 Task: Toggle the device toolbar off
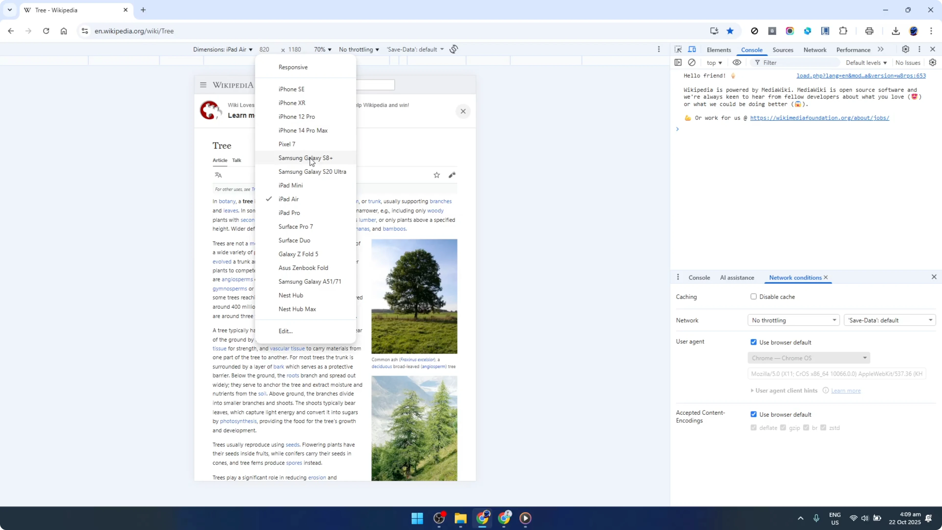tap(692, 49)
